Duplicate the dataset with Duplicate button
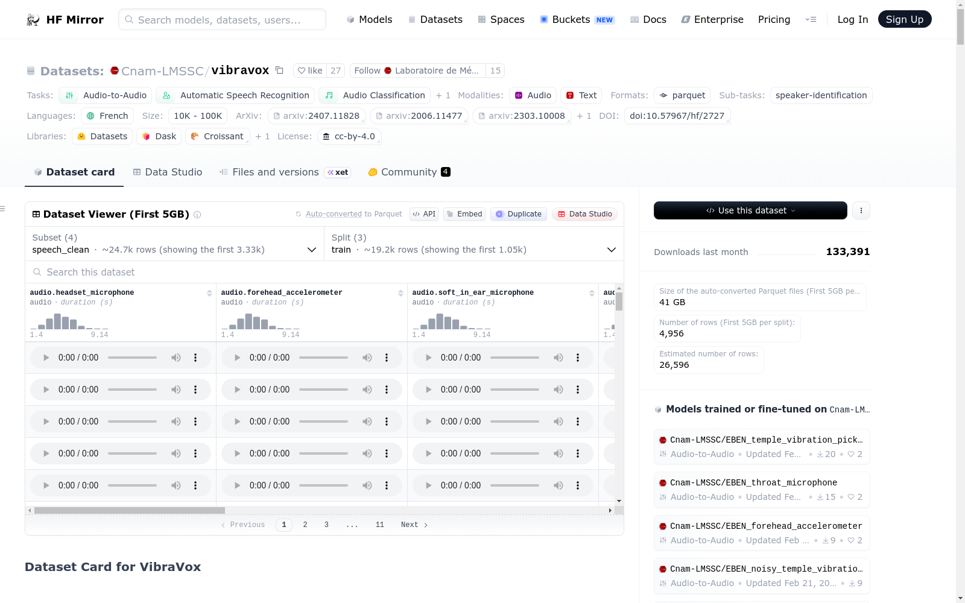 click(x=519, y=214)
